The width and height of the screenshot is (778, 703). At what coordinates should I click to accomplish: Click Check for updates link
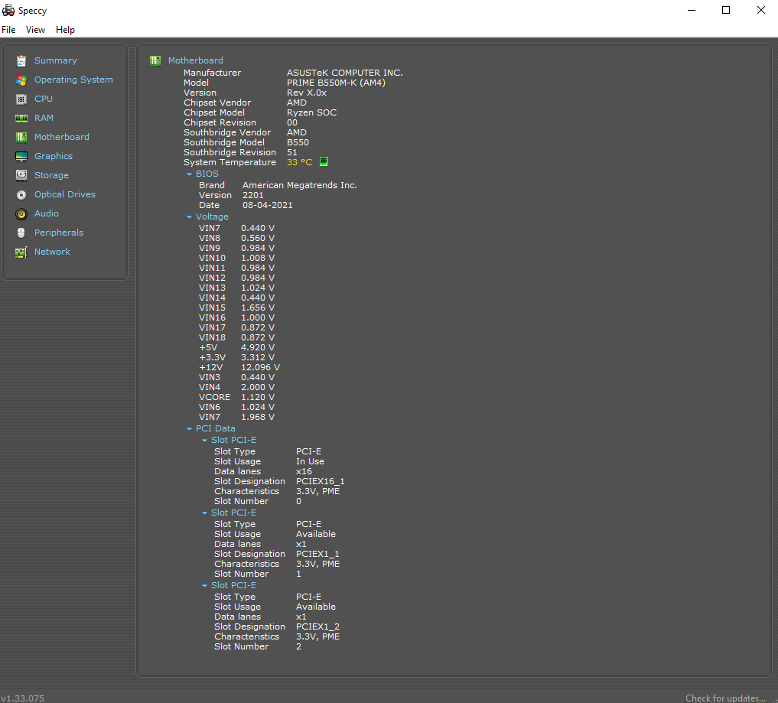[x=725, y=698]
